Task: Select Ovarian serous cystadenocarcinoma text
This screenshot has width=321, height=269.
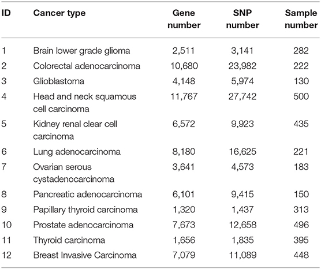Action: (74, 173)
